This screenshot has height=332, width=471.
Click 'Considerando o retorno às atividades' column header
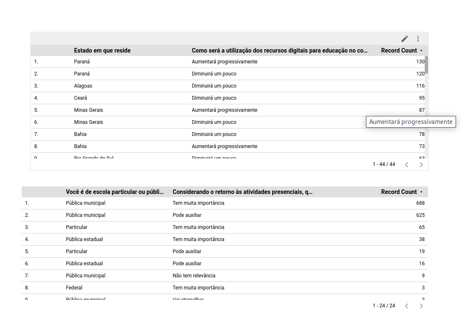[242, 192]
